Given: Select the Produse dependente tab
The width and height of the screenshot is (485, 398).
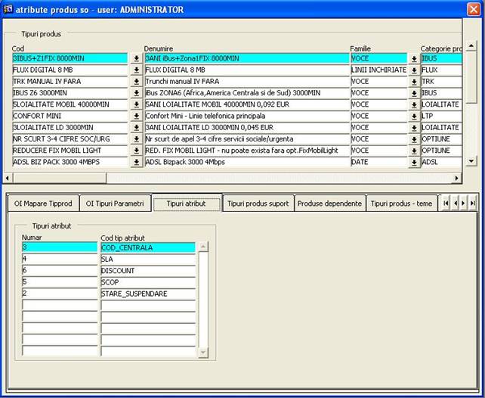Looking at the screenshot, I should coord(329,204).
